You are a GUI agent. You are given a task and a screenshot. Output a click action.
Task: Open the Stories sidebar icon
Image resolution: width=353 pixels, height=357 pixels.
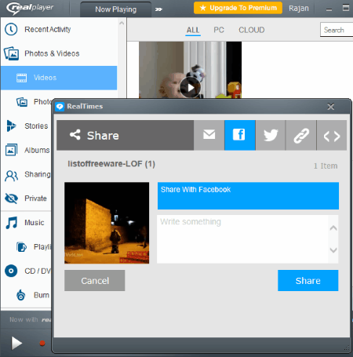click(11, 126)
